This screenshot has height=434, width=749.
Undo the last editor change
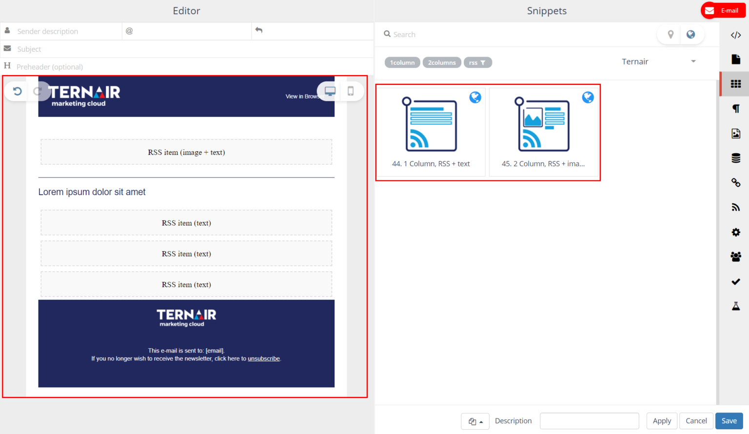point(17,91)
